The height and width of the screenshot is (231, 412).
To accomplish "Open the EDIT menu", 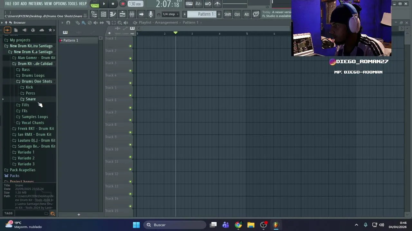I will [16, 4].
